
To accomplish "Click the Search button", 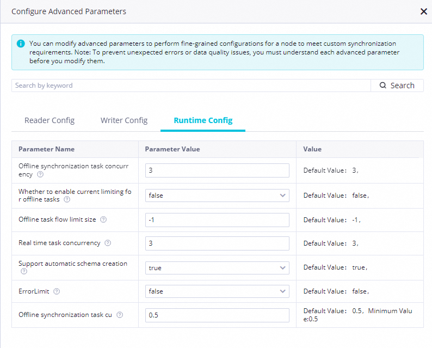I will click(397, 86).
